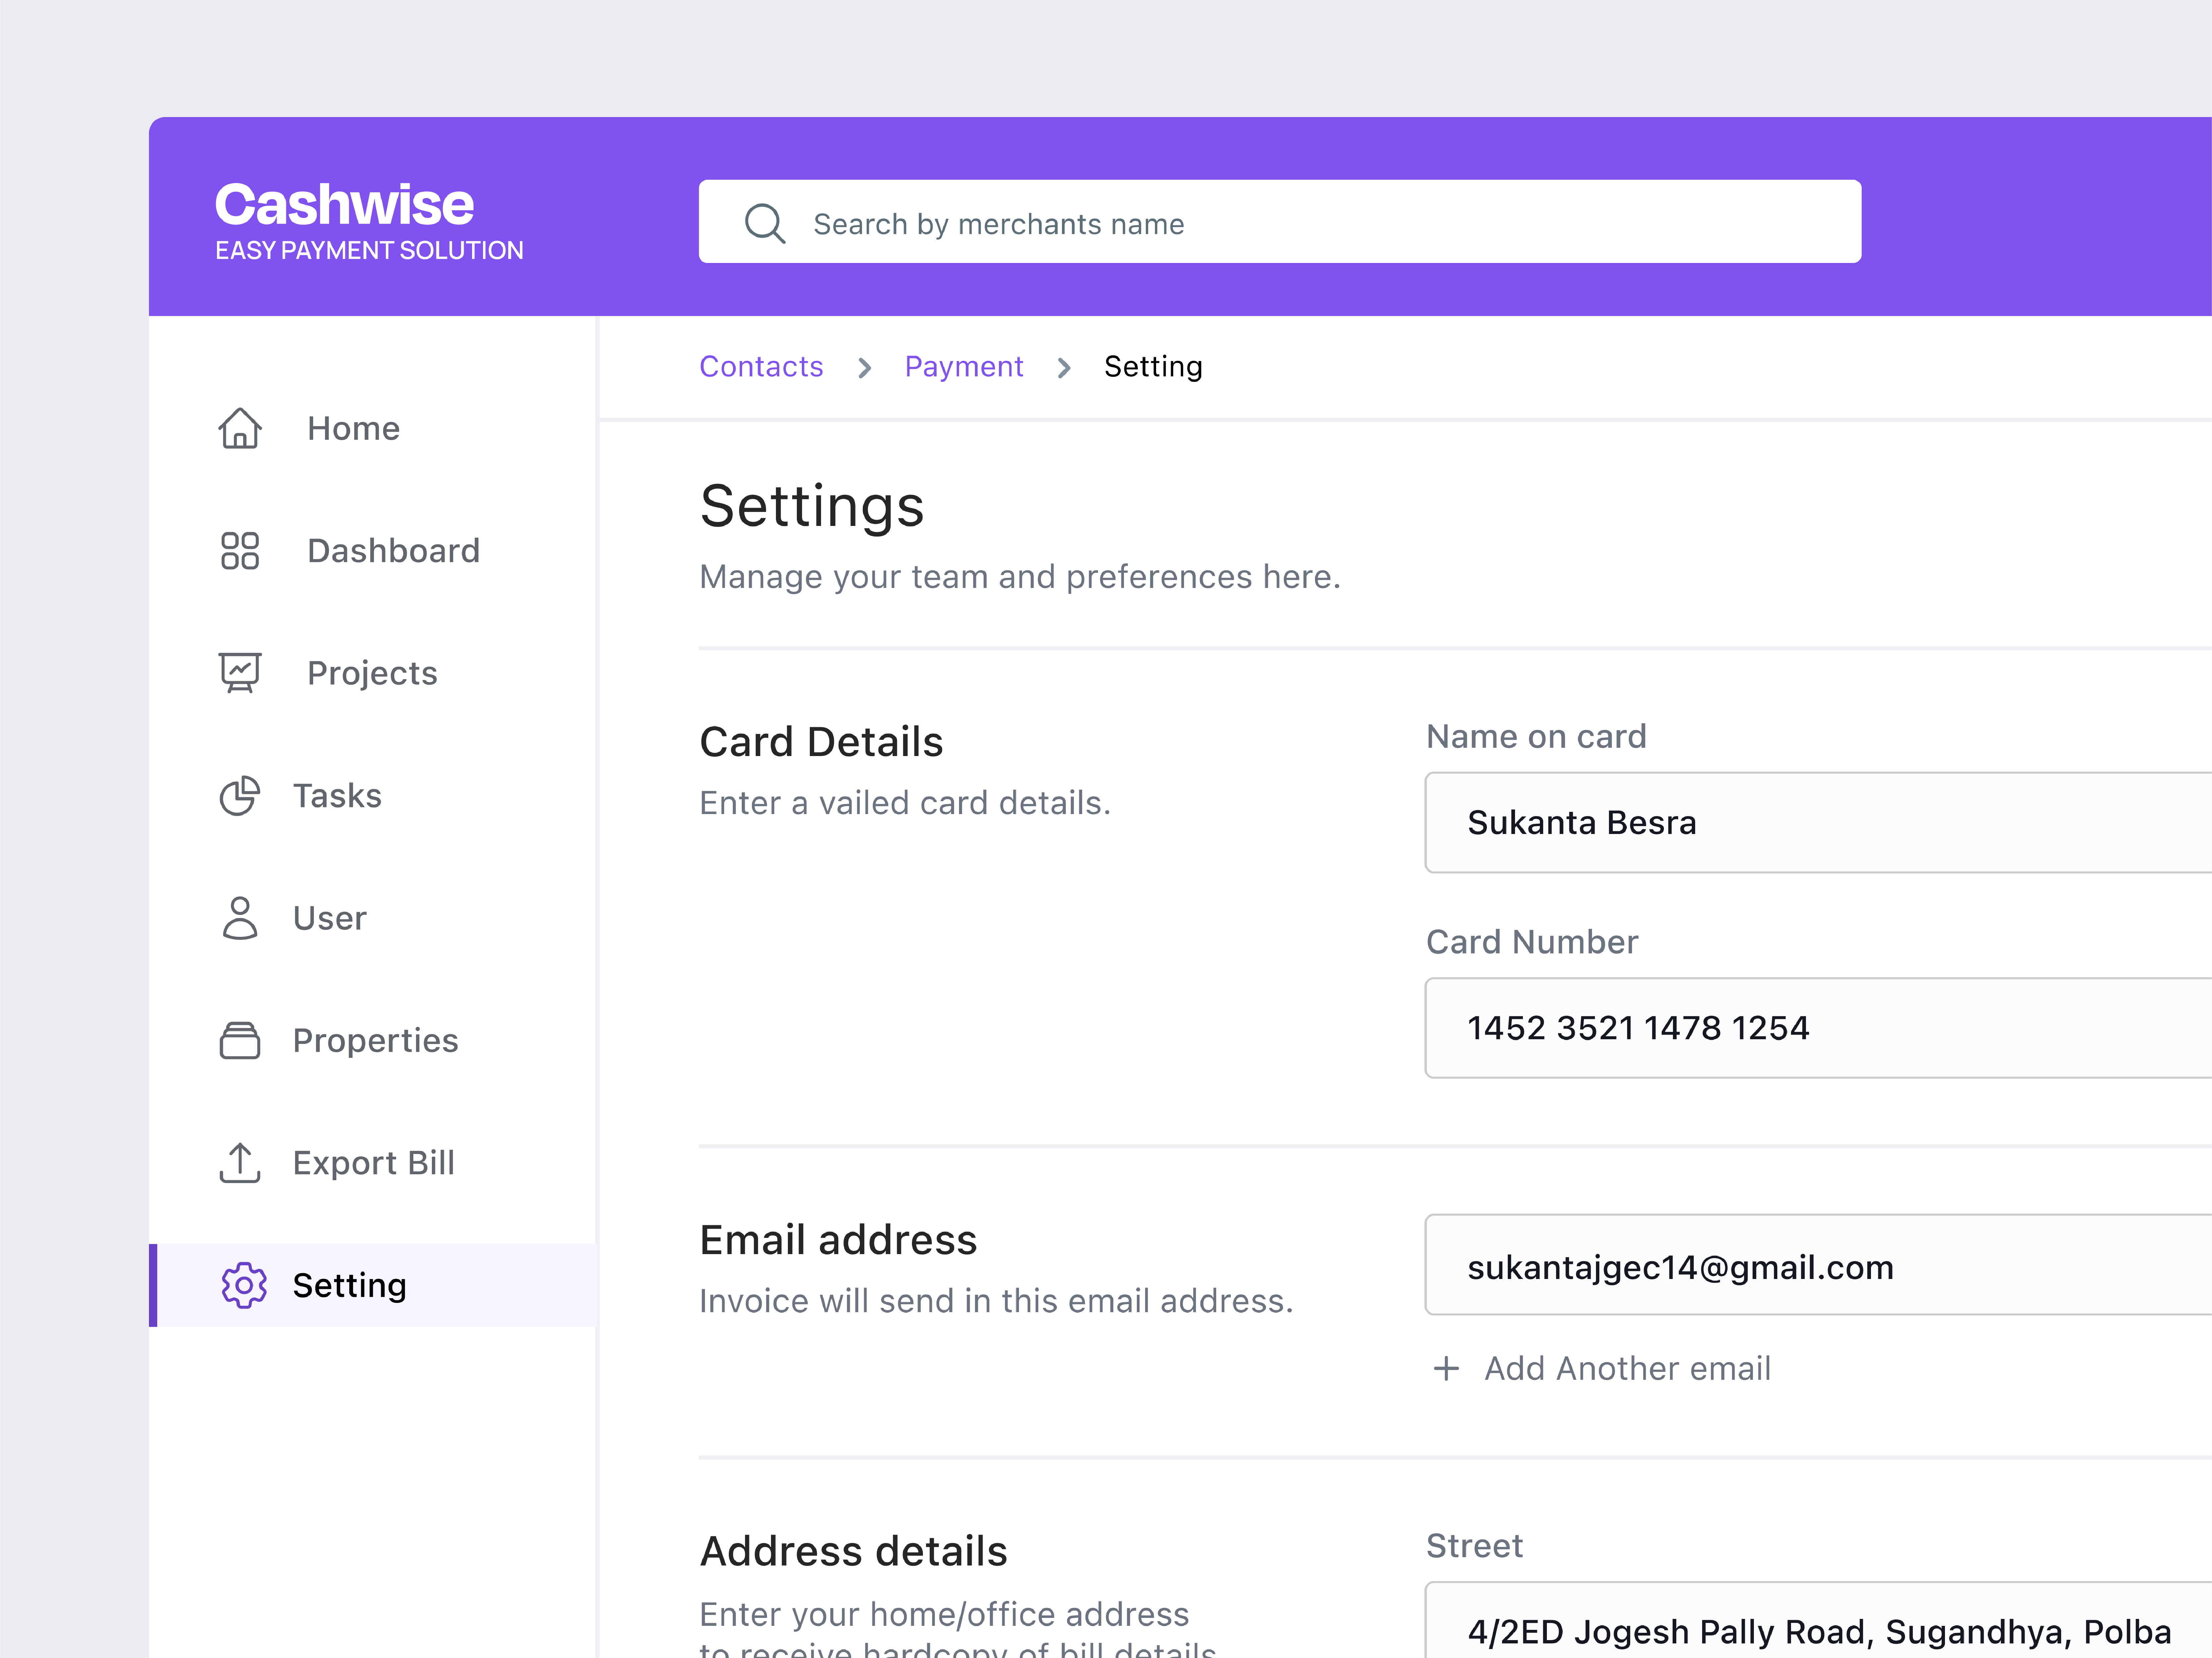
Task: Click the Cashwise logo
Action: [344, 205]
